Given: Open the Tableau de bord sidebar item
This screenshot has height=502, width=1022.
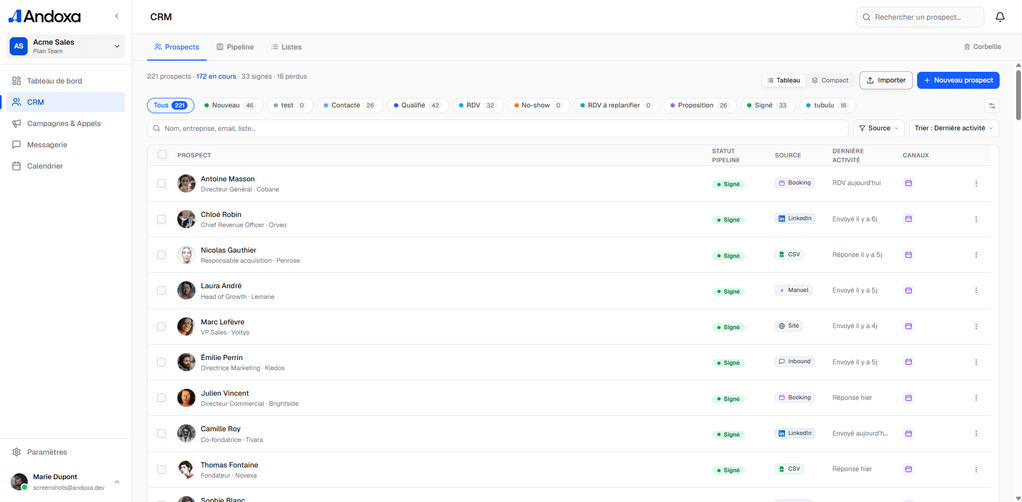Looking at the screenshot, I should 66,81.
